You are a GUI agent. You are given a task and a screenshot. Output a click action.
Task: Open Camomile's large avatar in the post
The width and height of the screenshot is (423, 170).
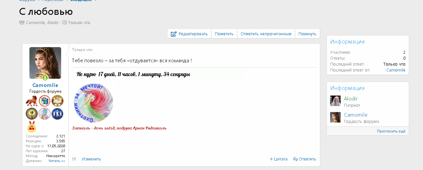[45, 63]
